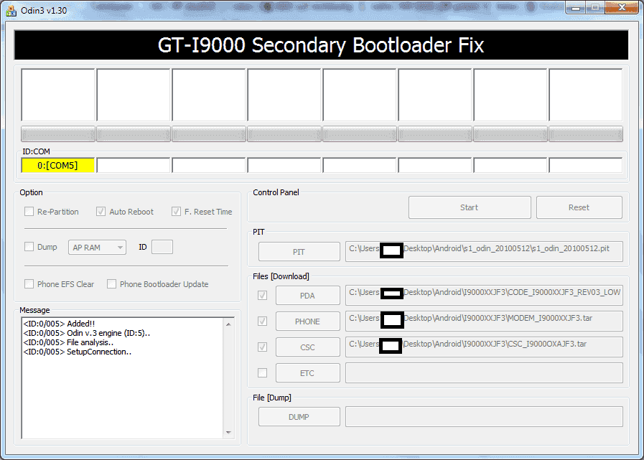The image size is (644, 460).
Task: Click the PHONE modem file path field
Action: point(484,321)
